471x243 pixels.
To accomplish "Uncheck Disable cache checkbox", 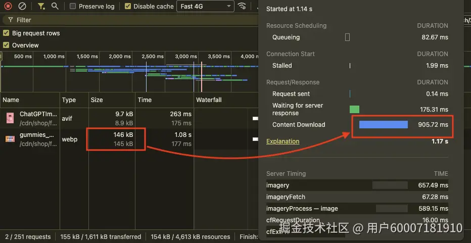I will coord(128,6).
